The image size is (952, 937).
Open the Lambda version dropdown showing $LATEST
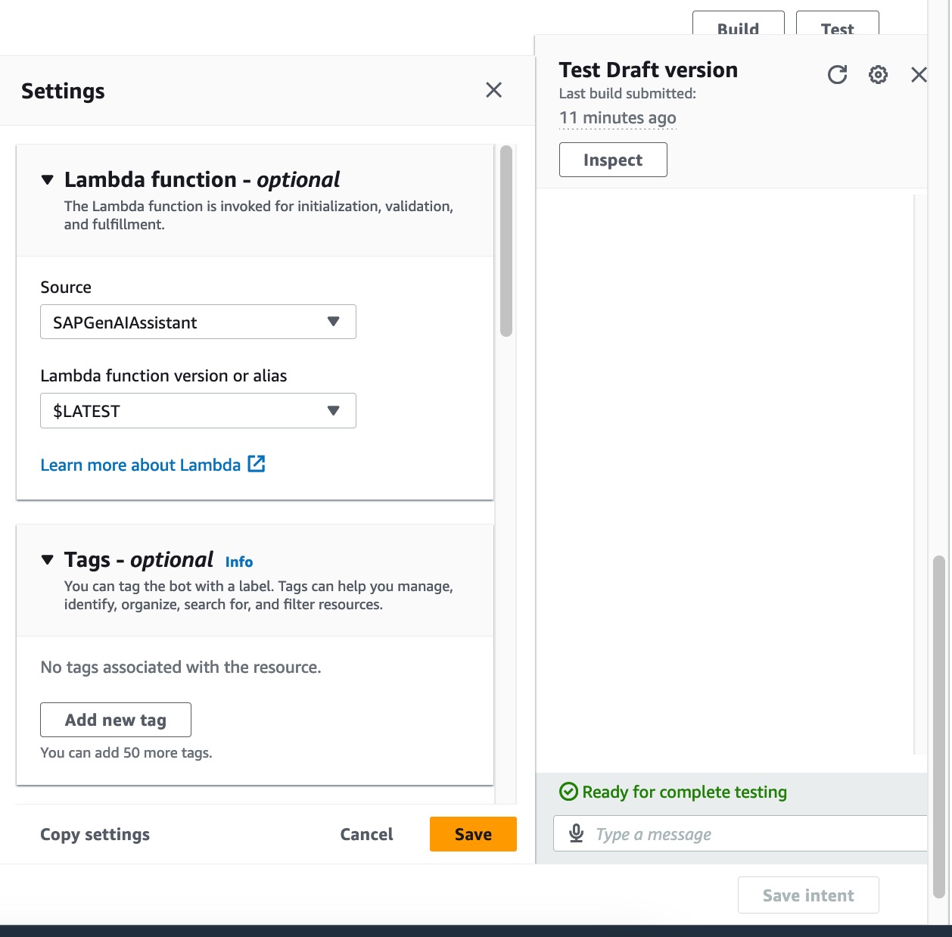tap(198, 411)
